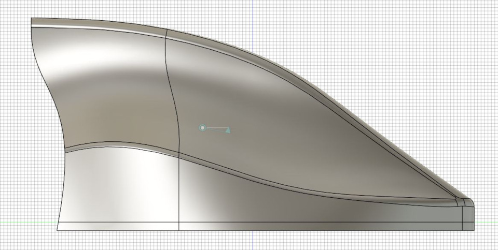Image resolution: width=498 pixels, height=250 pixels.
Task: Click the teal triangular arrow manipulator handle
Action: coord(227,130)
